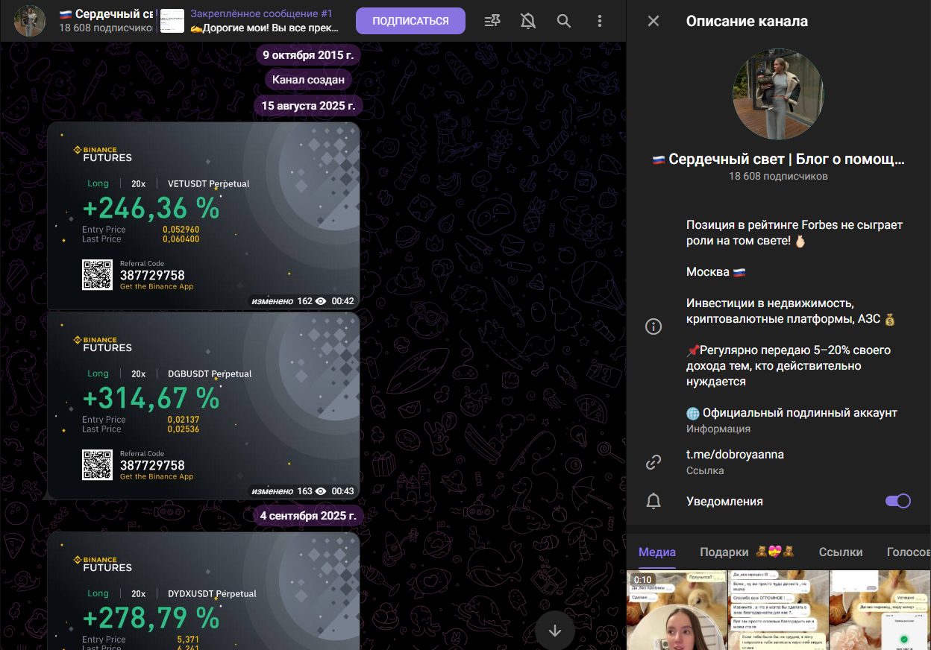Click the QR code on VETUSDT card

[x=97, y=274]
